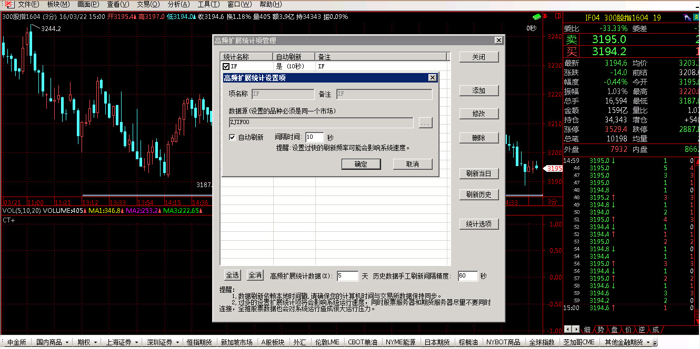700x349 pixels.
Task: Confirm settings with the 确定 button
Action: pyautogui.click(x=361, y=164)
